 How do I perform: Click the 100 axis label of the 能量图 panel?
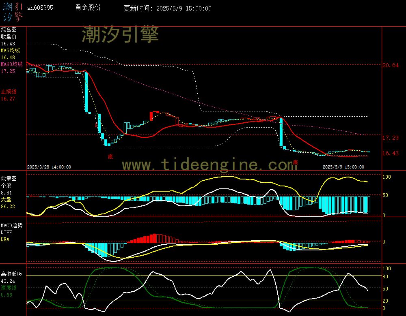pos(387,177)
